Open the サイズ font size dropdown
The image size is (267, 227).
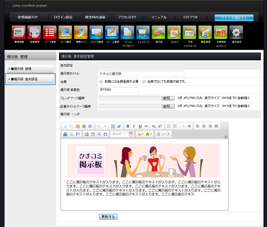(x=122, y=134)
